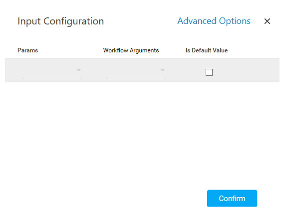Select the Workflow Arguments column header
284x224 pixels.
coord(131,50)
